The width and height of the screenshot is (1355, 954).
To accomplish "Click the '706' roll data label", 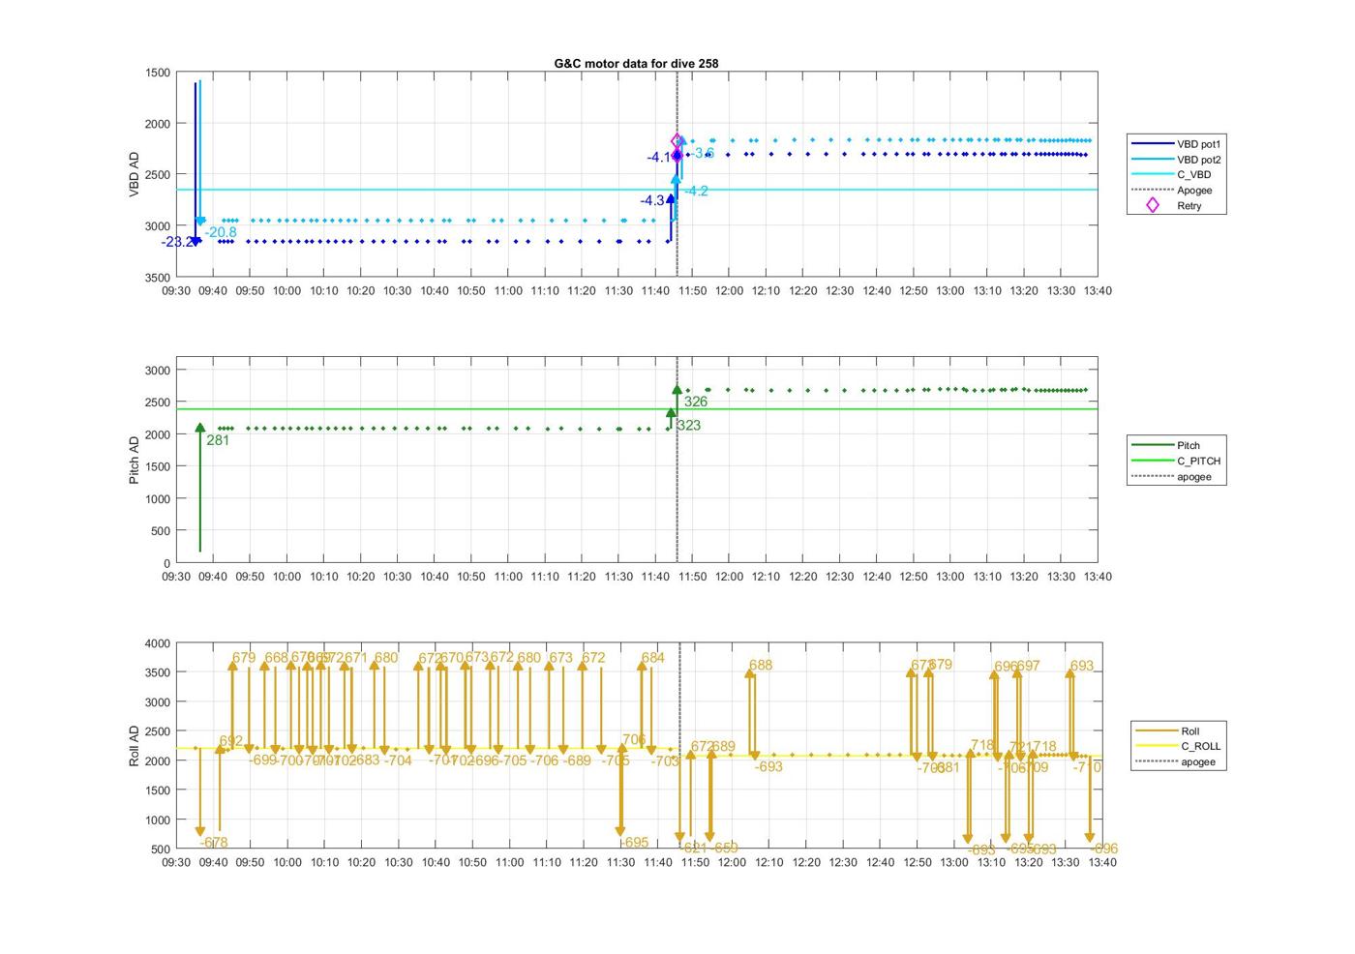I will click(634, 739).
